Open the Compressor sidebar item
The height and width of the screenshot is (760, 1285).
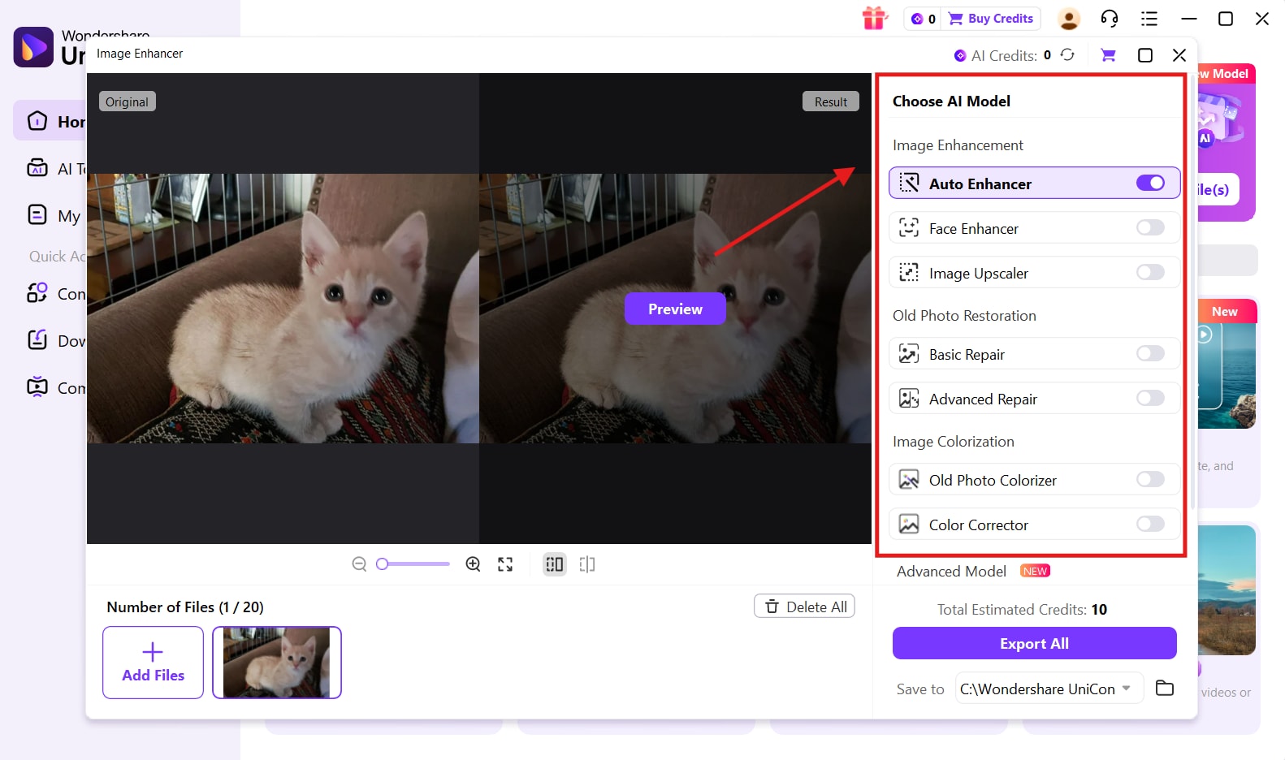tap(55, 388)
